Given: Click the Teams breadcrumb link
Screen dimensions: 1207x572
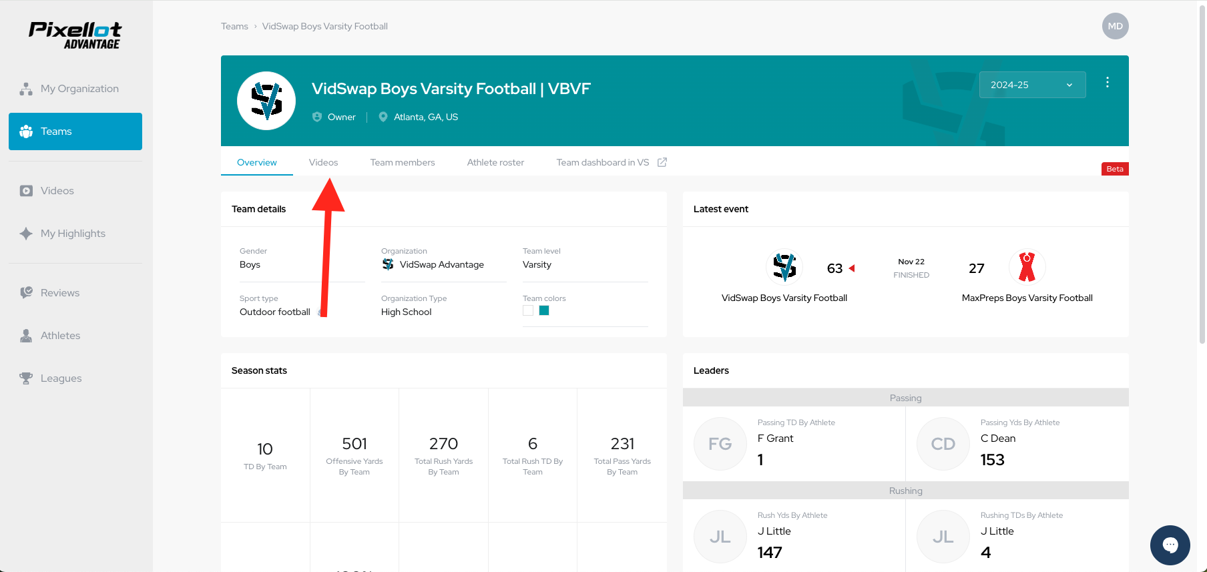Looking at the screenshot, I should coord(234,26).
